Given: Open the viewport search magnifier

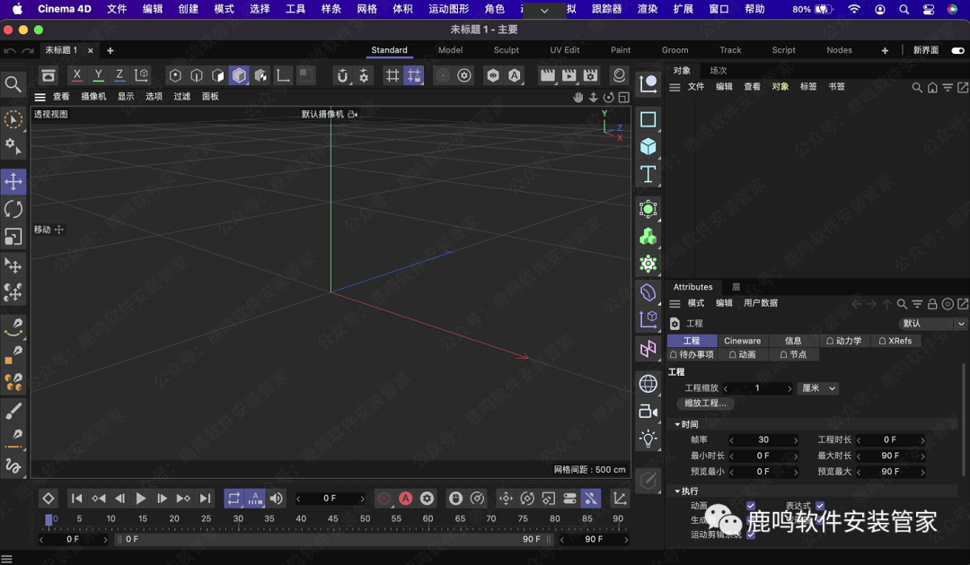Looking at the screenshot, I should click(x=13, y=84).
